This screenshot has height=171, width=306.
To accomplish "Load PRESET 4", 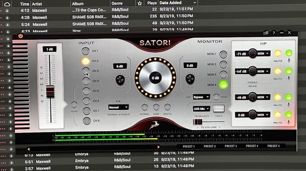I will click(x=252, y=146).
